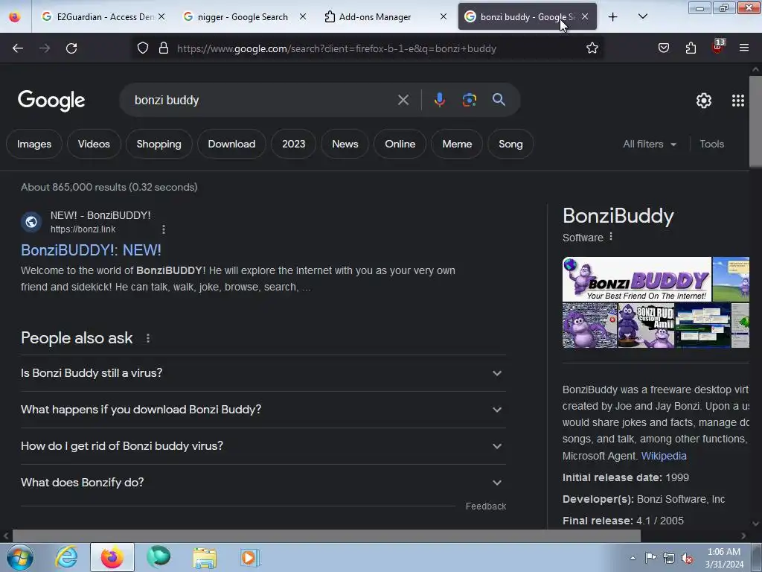The height and width of the screenshot is (572, 762).
Task: Open the Google apps grid
Action: coord(737,101)
